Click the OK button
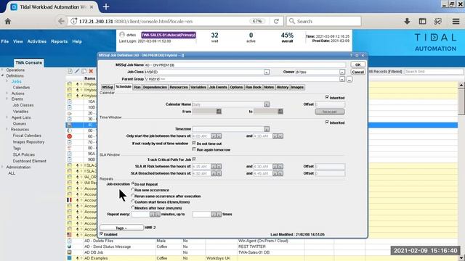Screen dimensions: 465x261 click(358, 65)
